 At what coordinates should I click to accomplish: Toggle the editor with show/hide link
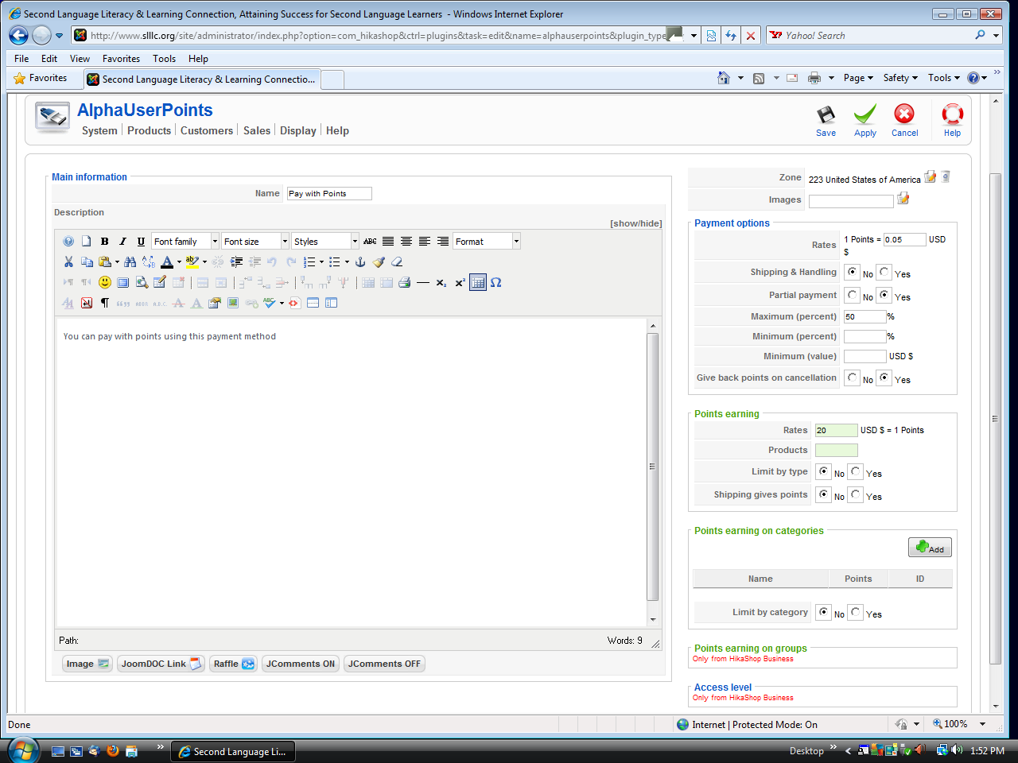coord(636,223)
